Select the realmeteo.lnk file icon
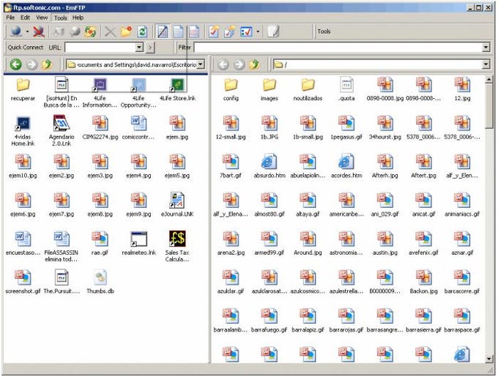Image resolution: width=498 pixels, height=377 pixels. (x=139, y=243)
